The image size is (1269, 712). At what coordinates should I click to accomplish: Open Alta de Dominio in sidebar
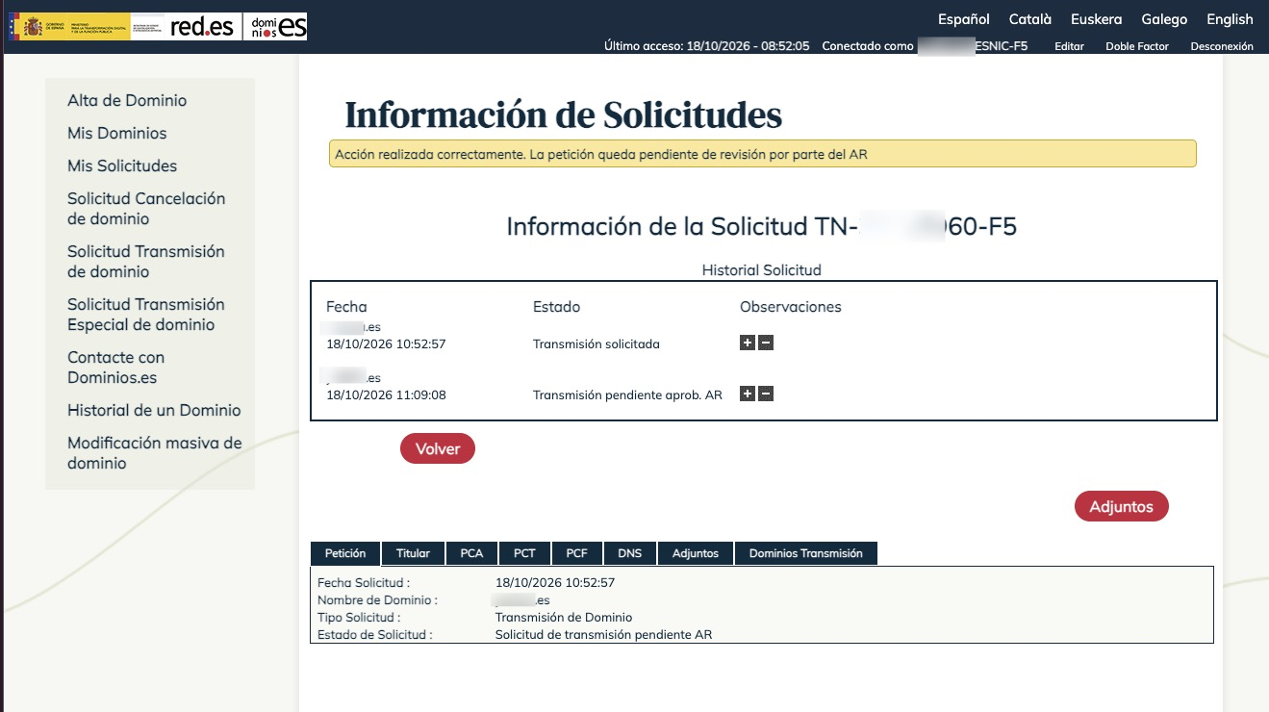(x=127, y=101)
